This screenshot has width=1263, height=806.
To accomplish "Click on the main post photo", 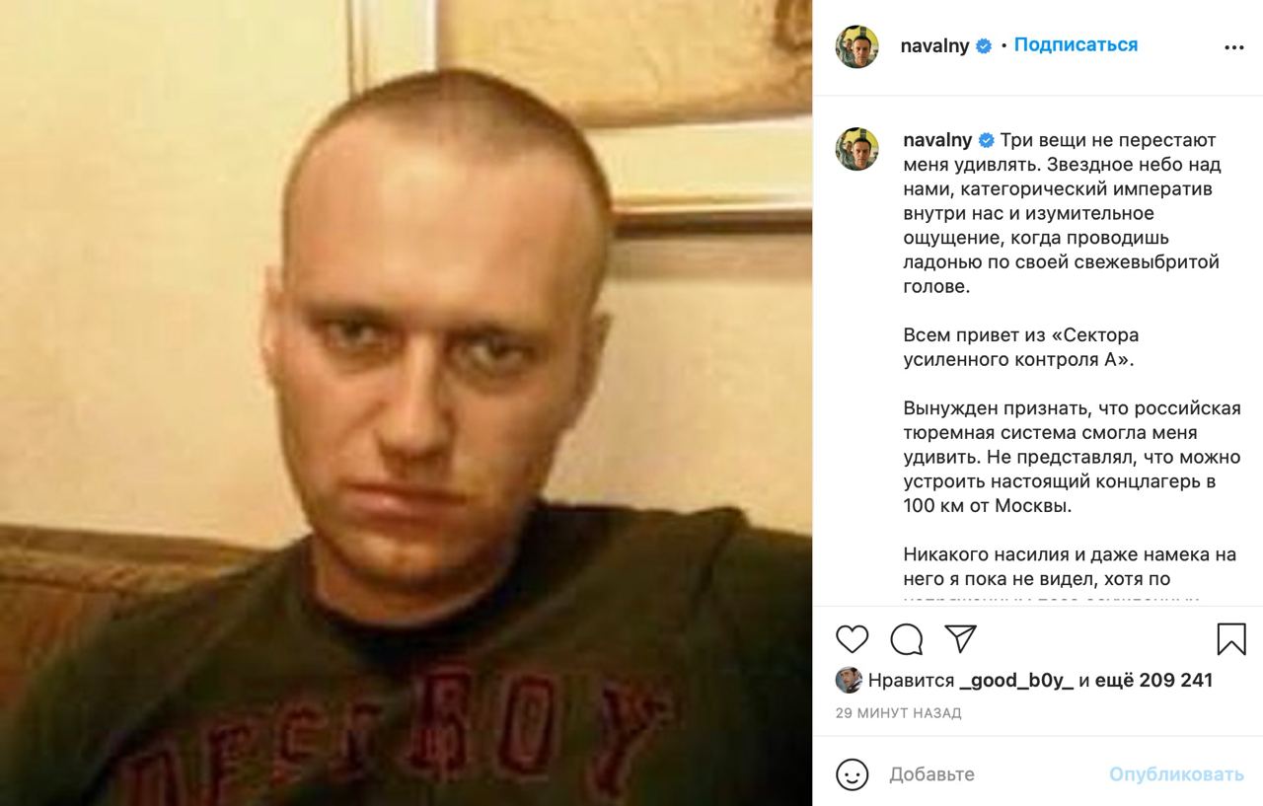I will pyautogui.click(x=406, y=403).
